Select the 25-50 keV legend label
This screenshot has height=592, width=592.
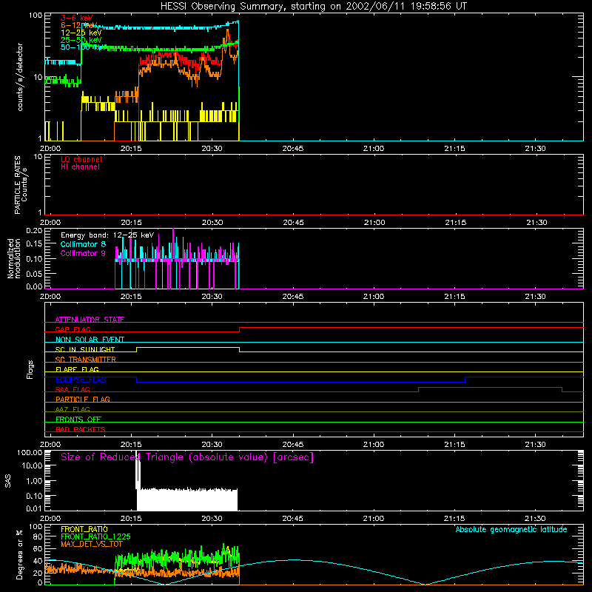tap(81, 40)
